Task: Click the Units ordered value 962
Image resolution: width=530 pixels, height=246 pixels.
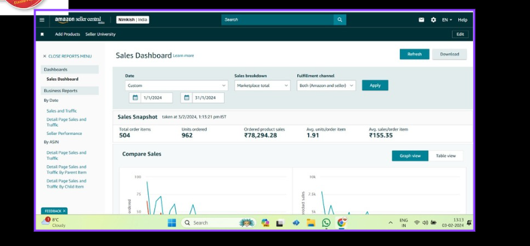Action: tap(187, 136)
